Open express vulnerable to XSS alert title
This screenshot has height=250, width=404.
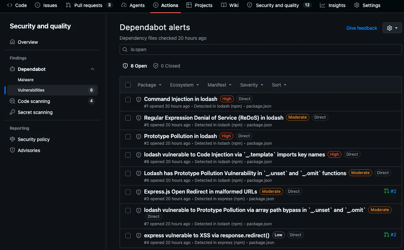(x=207, y=235)
